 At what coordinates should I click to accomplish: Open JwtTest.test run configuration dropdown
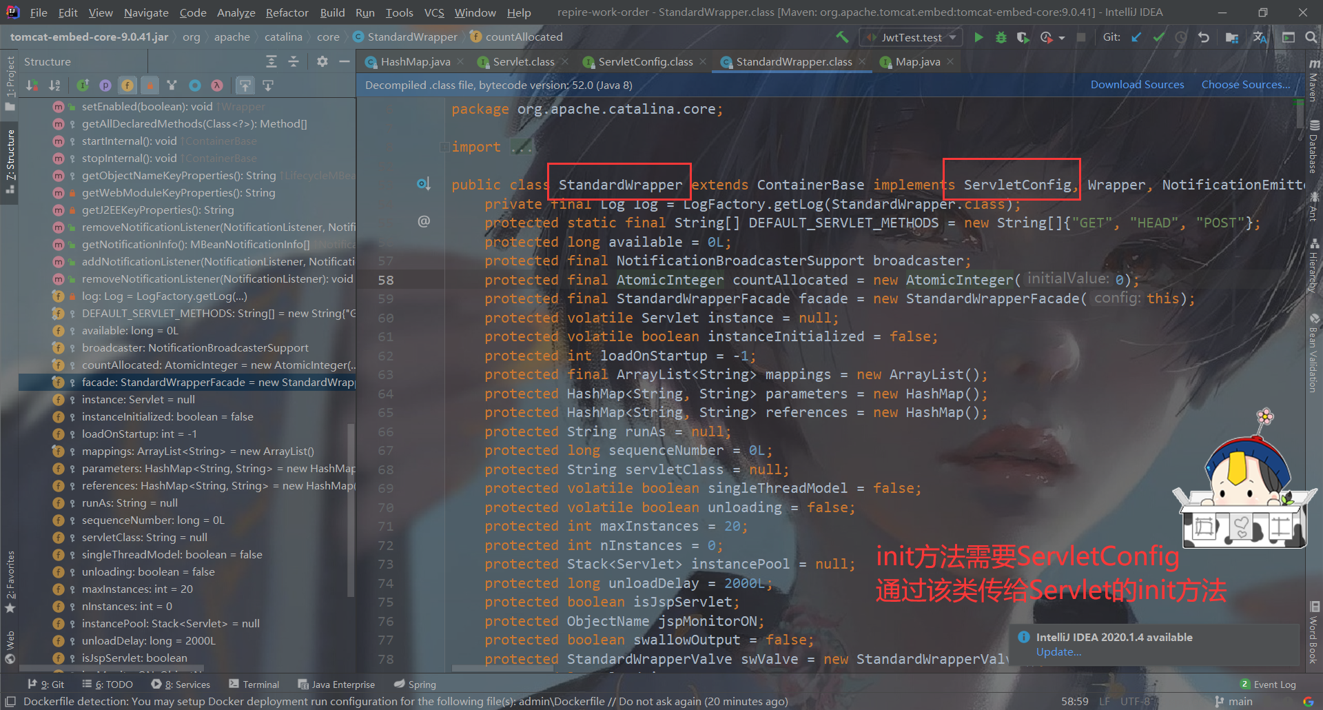point(911,37)
